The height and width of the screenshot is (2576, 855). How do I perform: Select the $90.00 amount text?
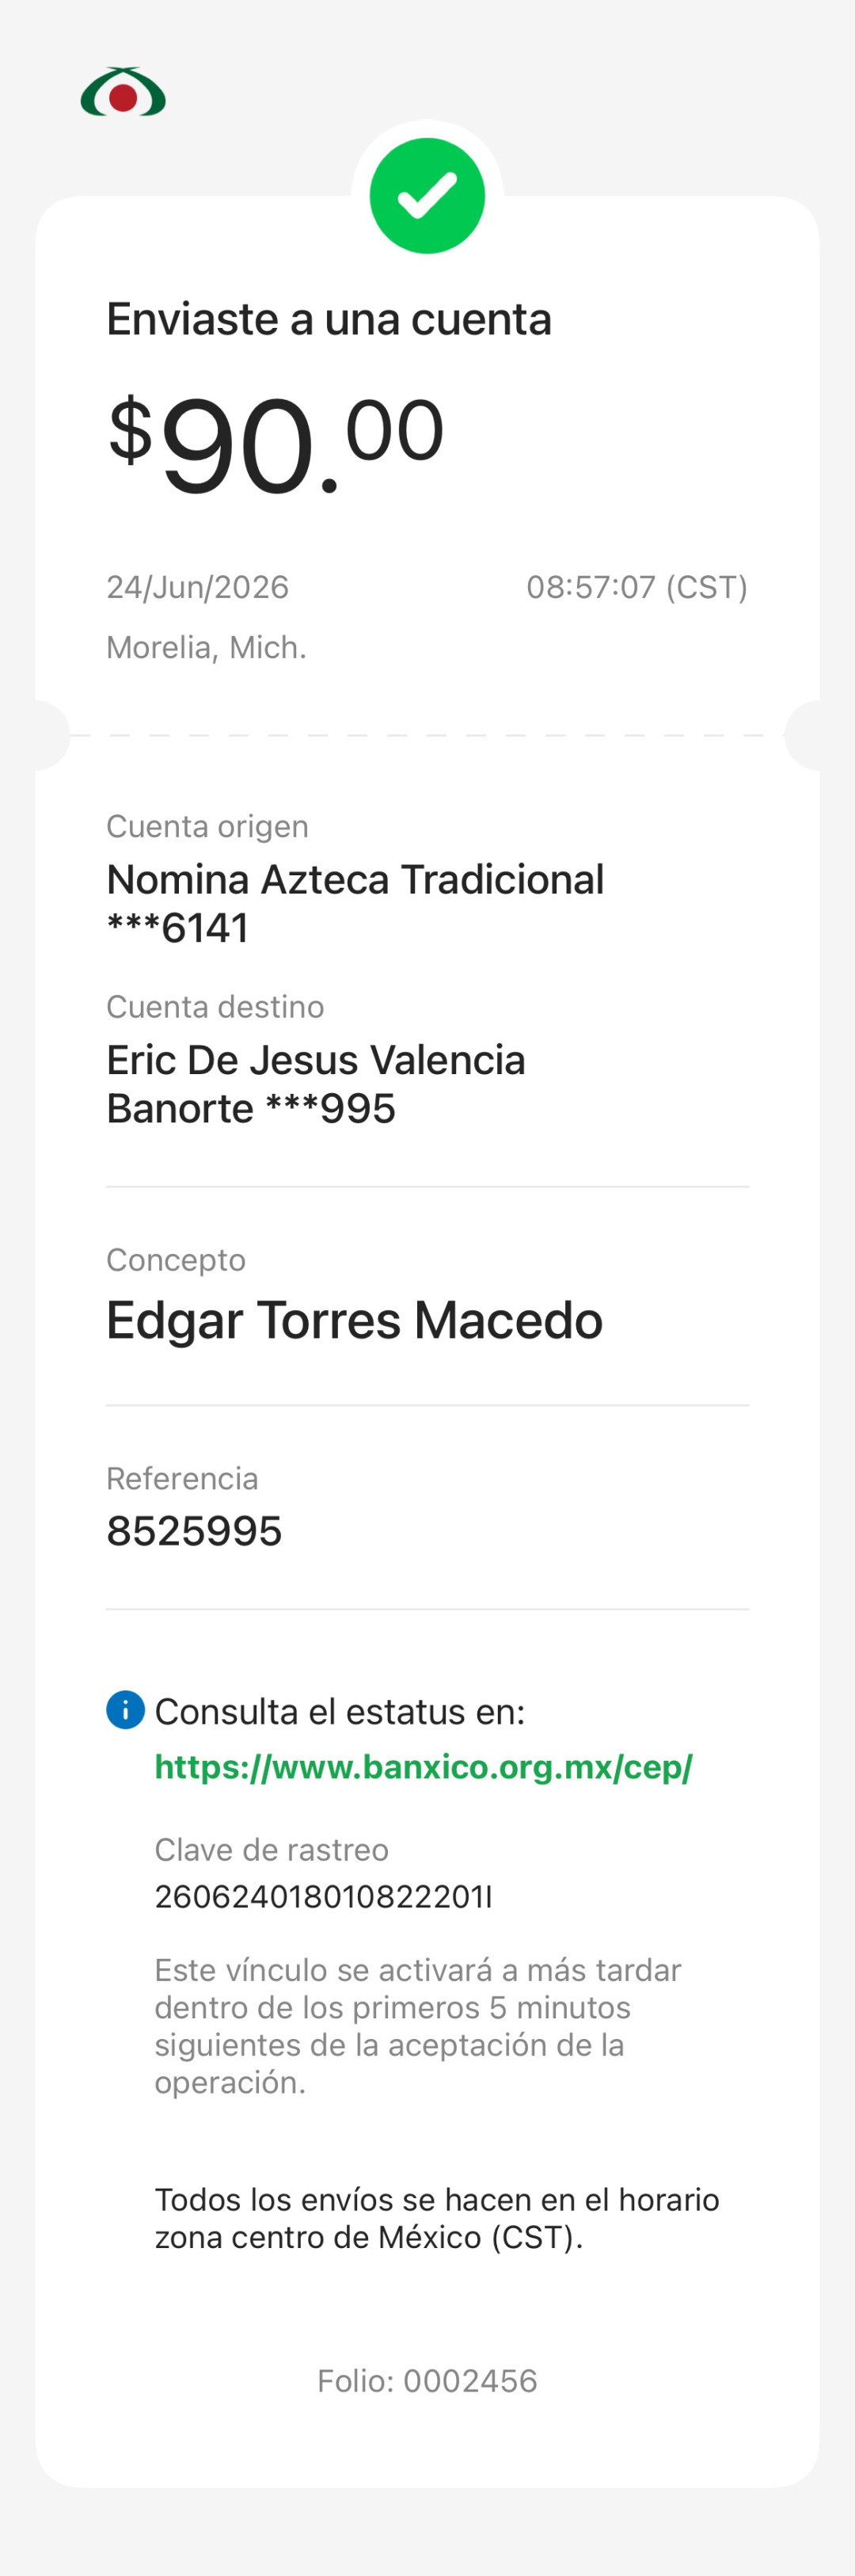tap(276, 443)
